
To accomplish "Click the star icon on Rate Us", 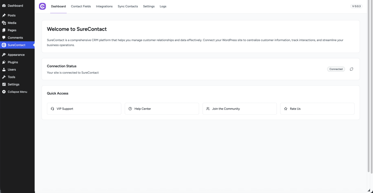I will tap(286, 109).
